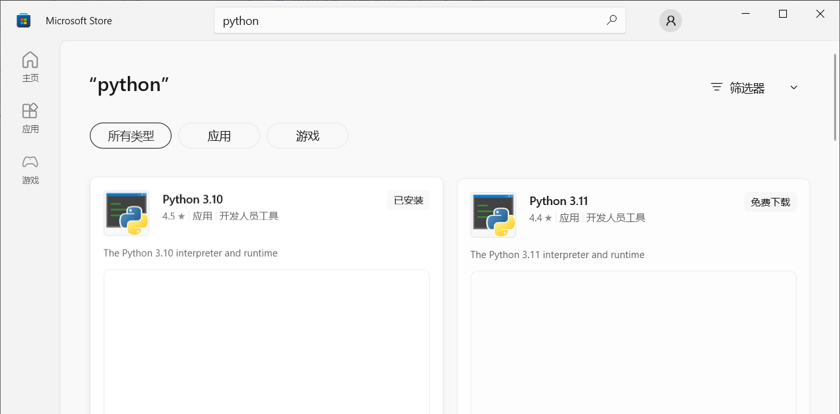Click the search magnifier icon
This screenshot has width=840, height=414.
coord(611,20)
